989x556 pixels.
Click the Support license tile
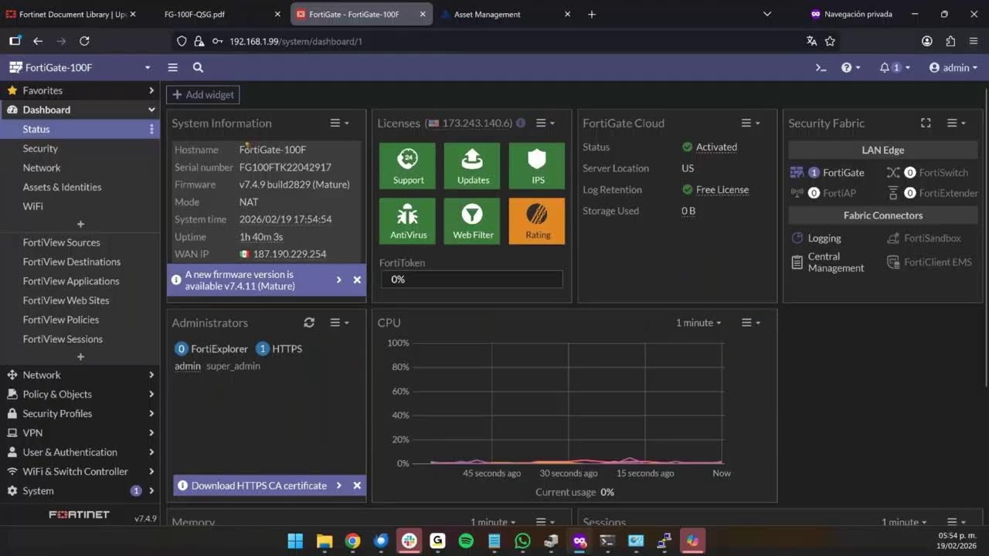point(408,166)
